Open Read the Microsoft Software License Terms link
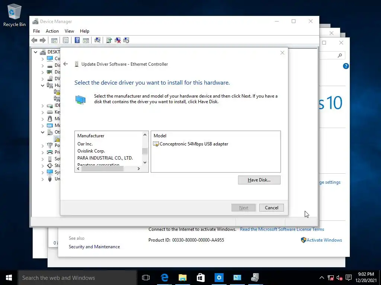 tap(282, 229)
